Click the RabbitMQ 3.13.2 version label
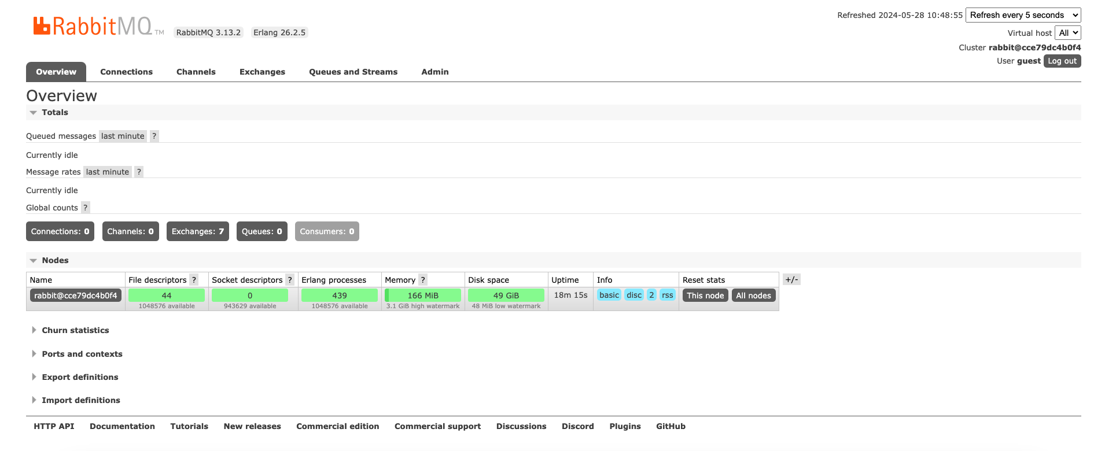 click(208, 32)
